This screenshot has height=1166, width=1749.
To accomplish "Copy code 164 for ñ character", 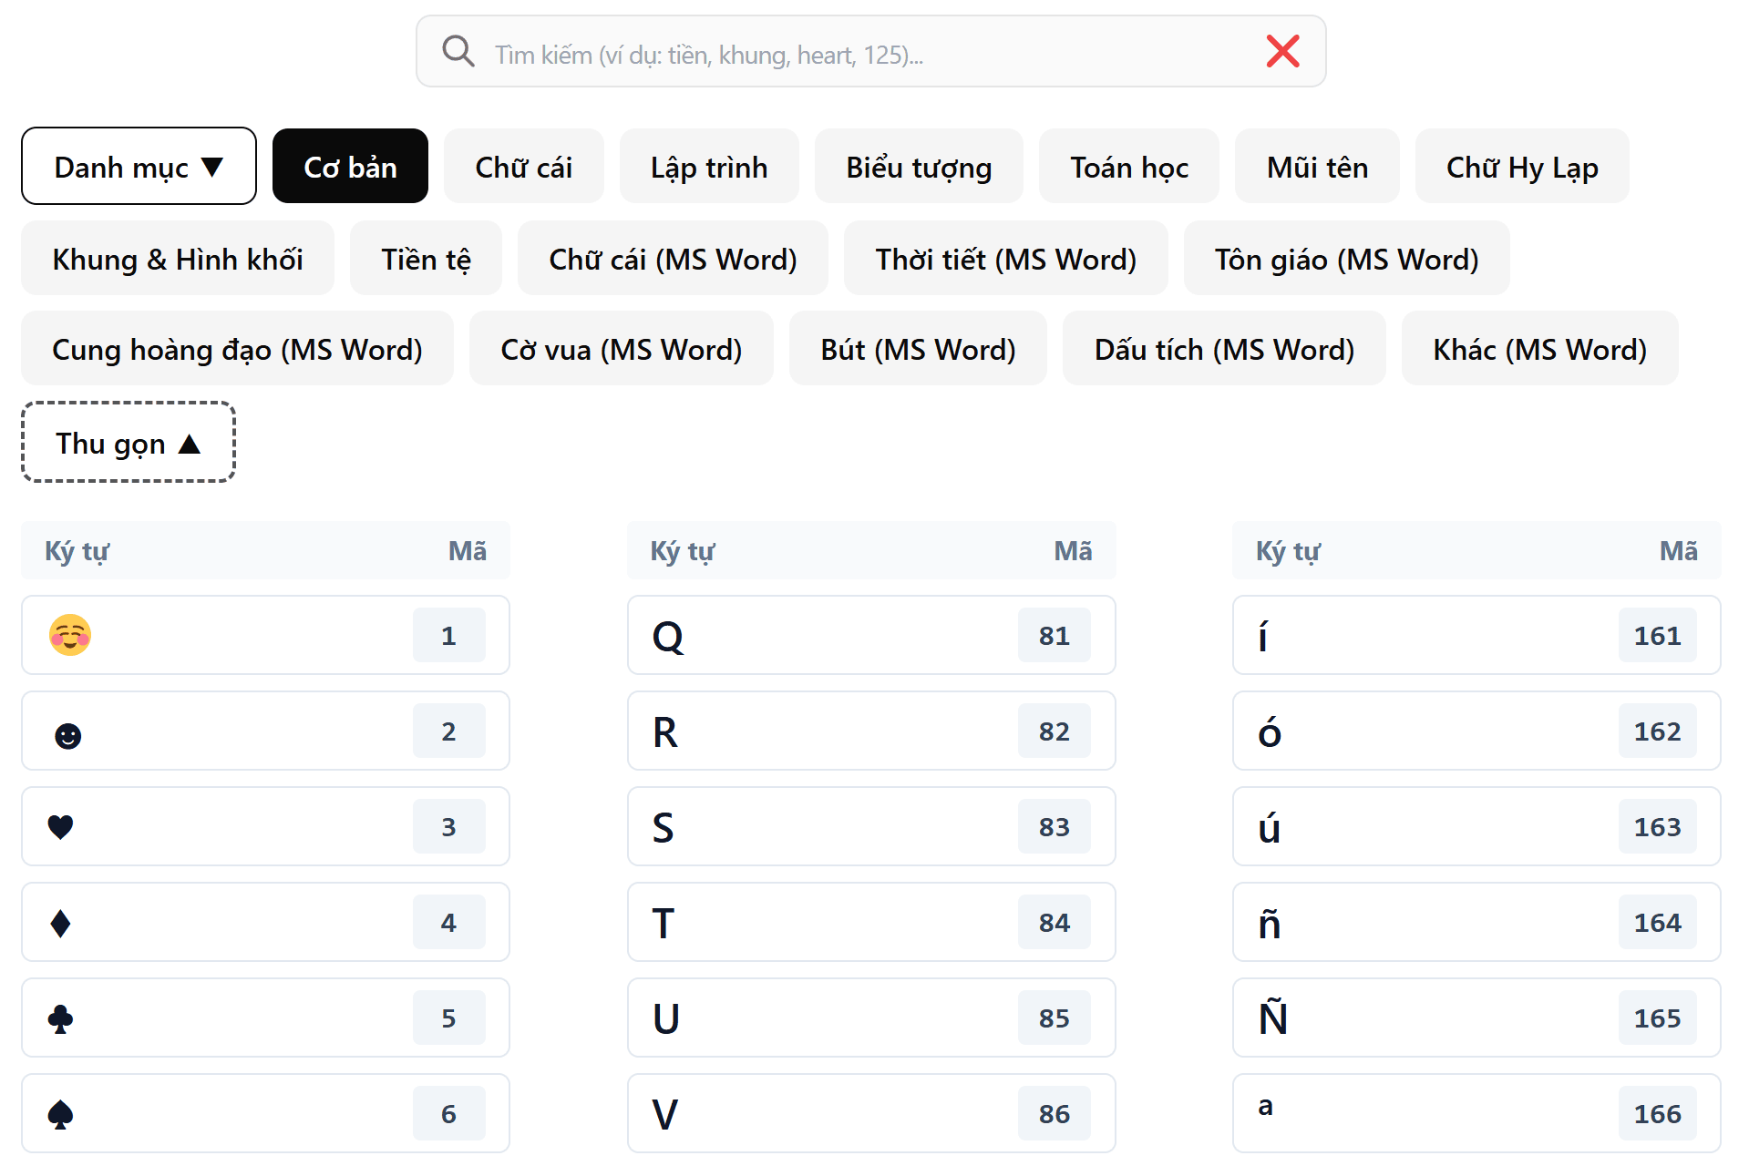I will click(1656, 923).
